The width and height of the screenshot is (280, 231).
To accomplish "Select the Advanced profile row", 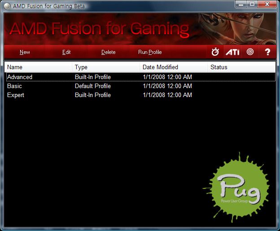I will pos(141,77).
